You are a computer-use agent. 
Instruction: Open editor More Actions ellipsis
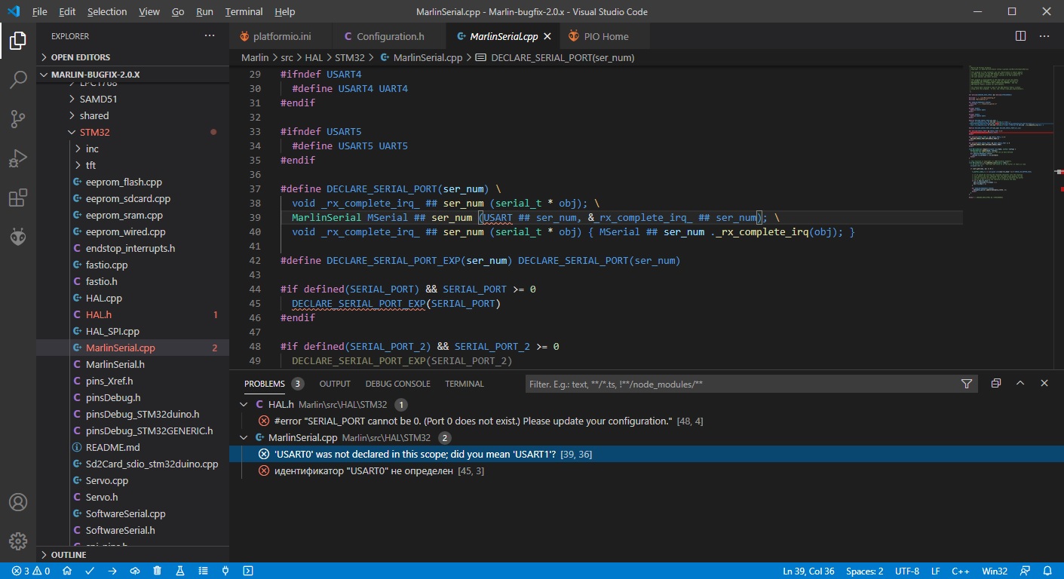[x=1044, y=36]
